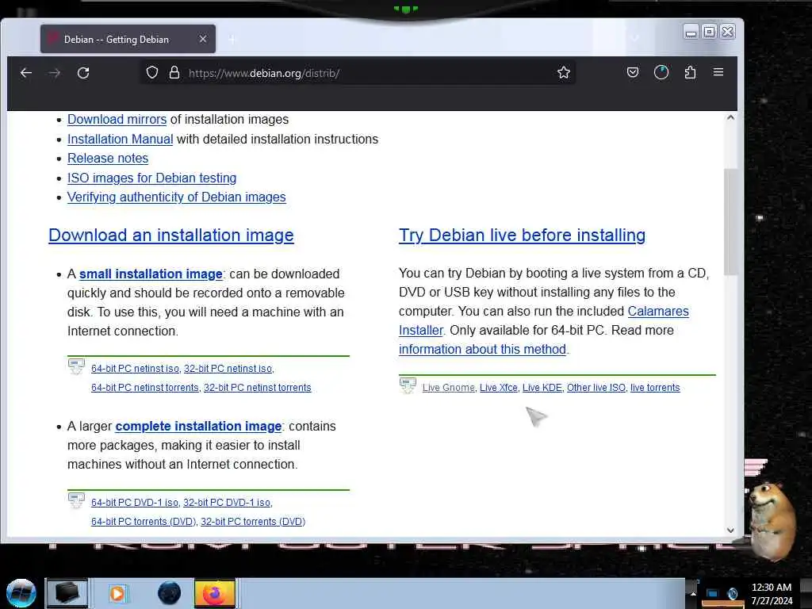
Task: Click the download icon beside Live Gnome
Action: (408, 386)
